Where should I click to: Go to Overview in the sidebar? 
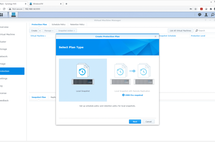click(4, 27)
